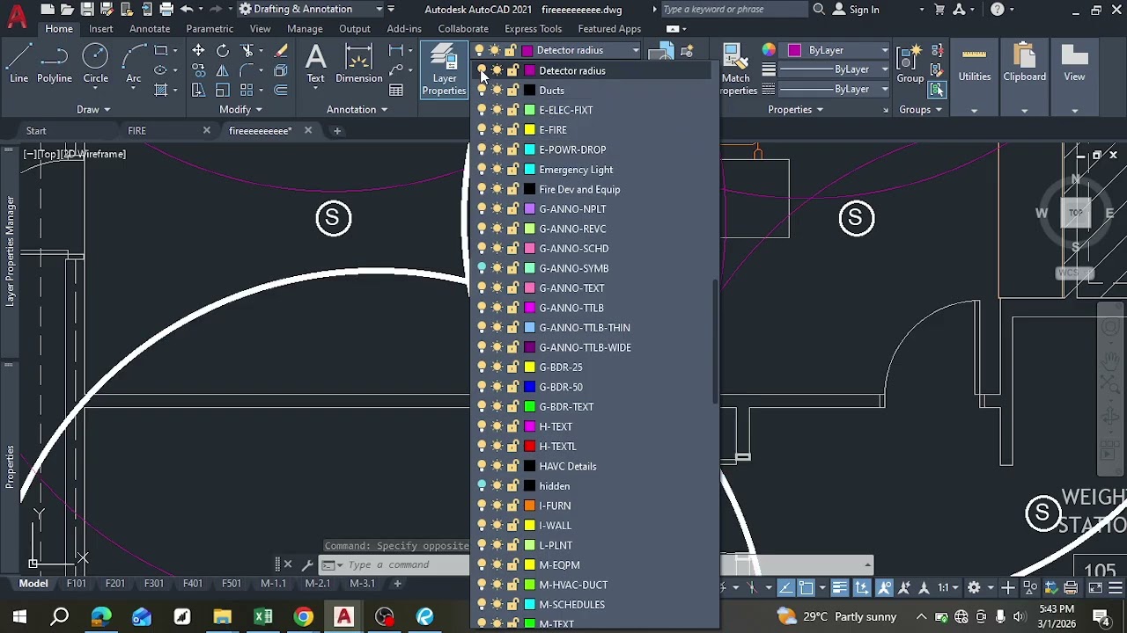Add a new drawing tab with plus

click(336, 130)
